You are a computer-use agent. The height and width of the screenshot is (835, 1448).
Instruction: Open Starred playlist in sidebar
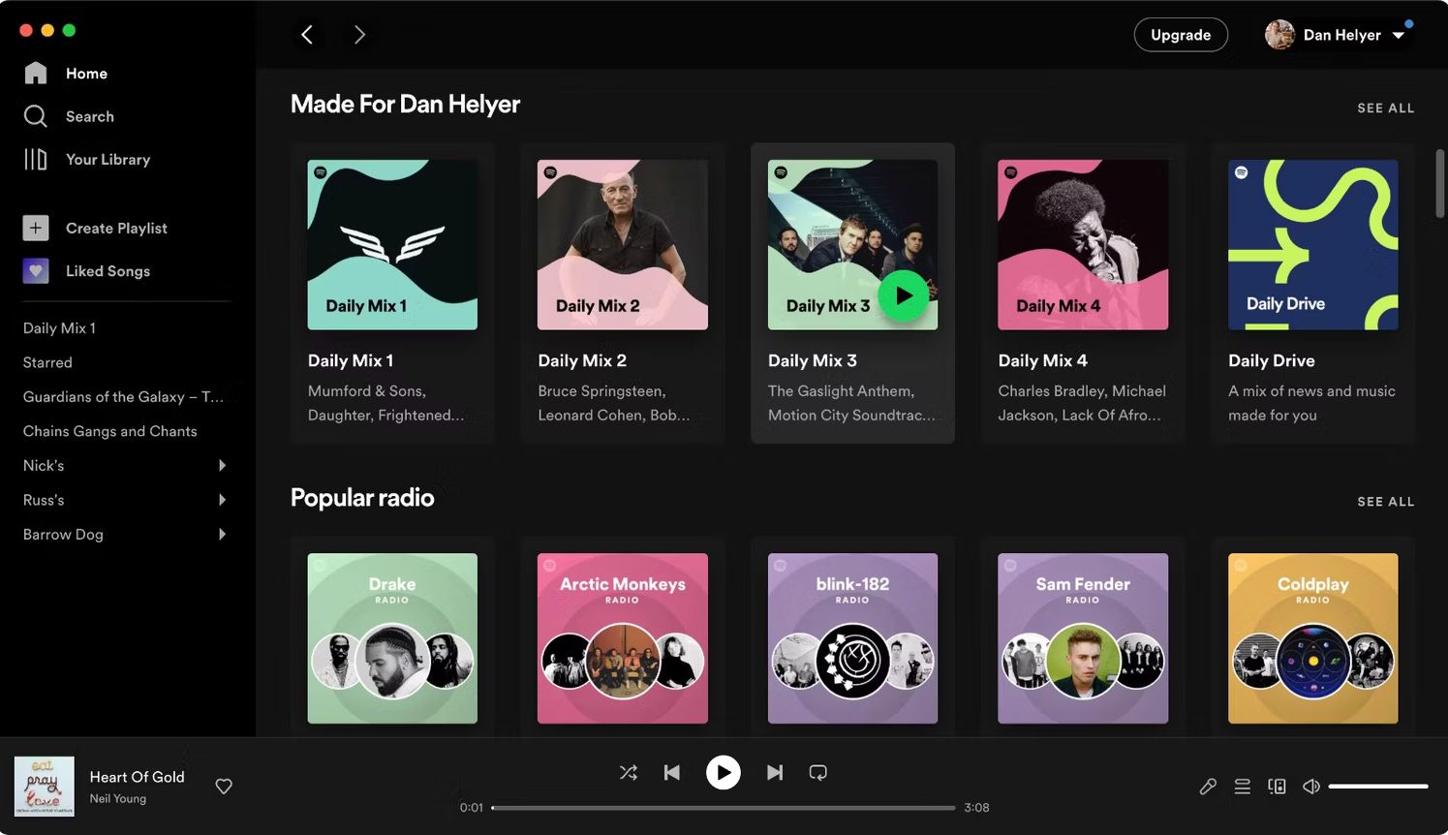click(47, 362)
